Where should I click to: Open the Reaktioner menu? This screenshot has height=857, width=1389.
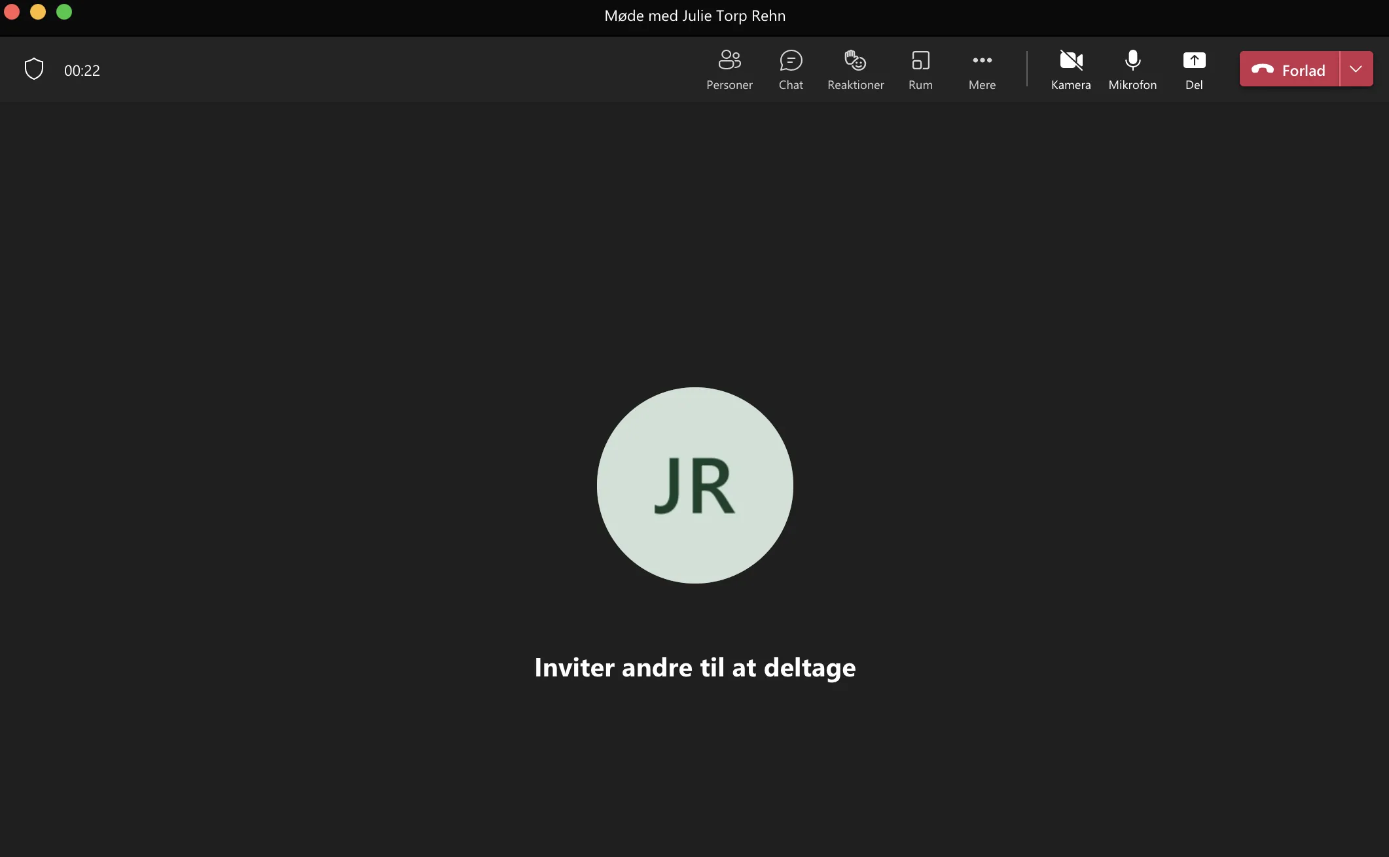click(x=856, y=69)
